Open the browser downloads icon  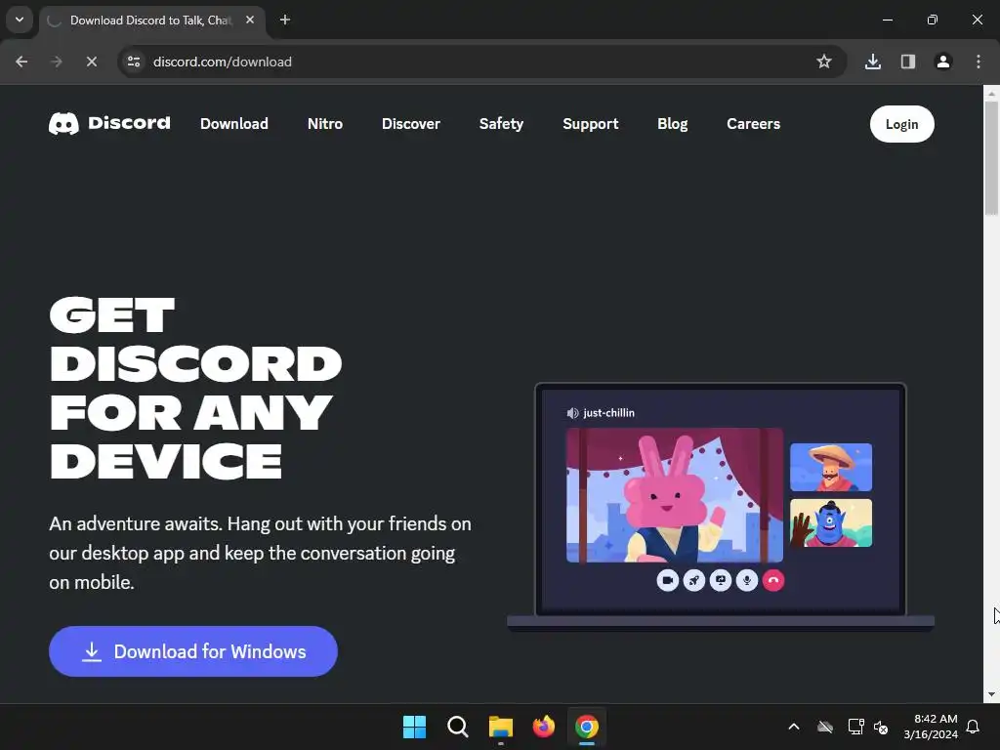click(x=873, y=62)
